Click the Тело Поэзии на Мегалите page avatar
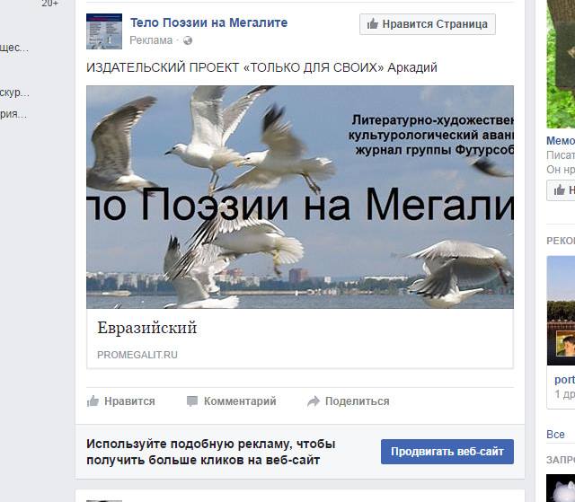Image resolution: width=575 pixels, height=502 pixels. pyautogui.click(x=104, y=31)
